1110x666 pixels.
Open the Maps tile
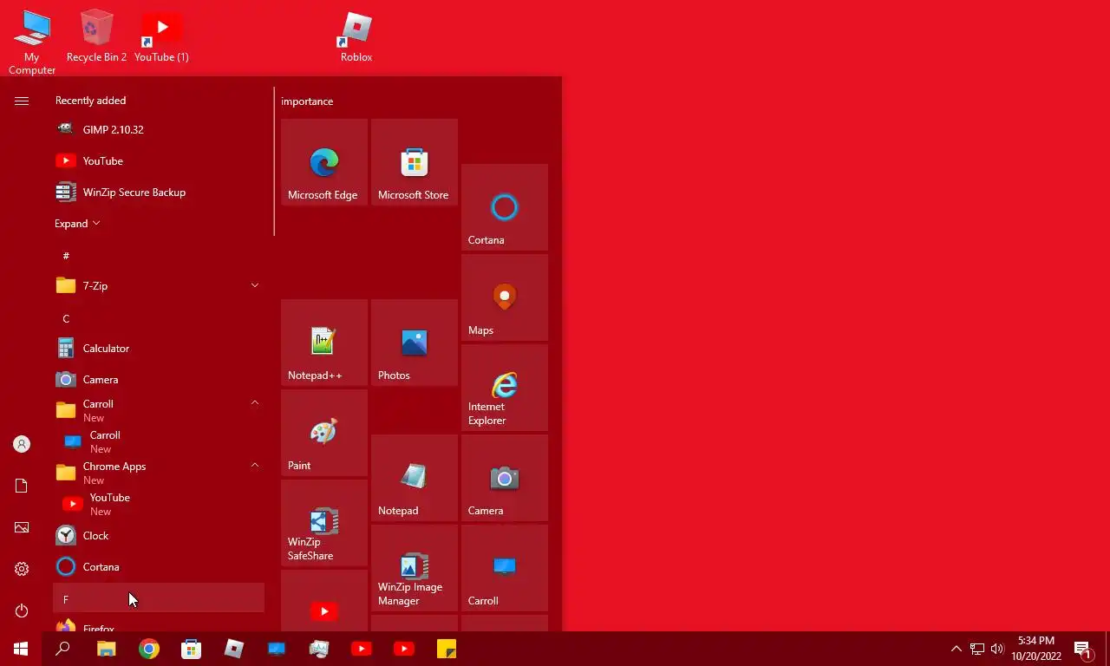coord(505,297)
